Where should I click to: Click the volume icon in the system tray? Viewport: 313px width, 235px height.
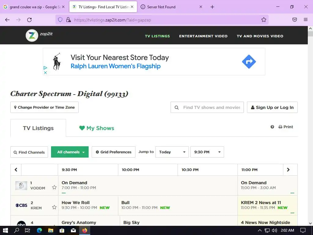click(x=274, y=230)
